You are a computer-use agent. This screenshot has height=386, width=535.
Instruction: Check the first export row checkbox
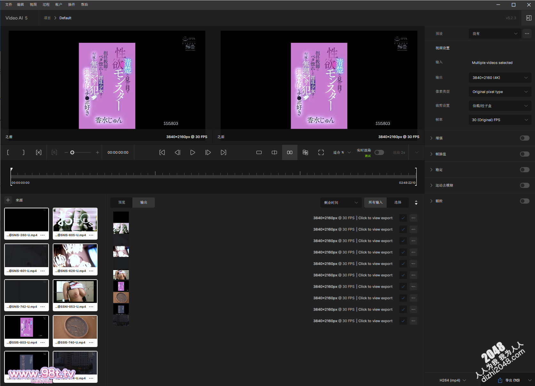(x=403, y=218)
